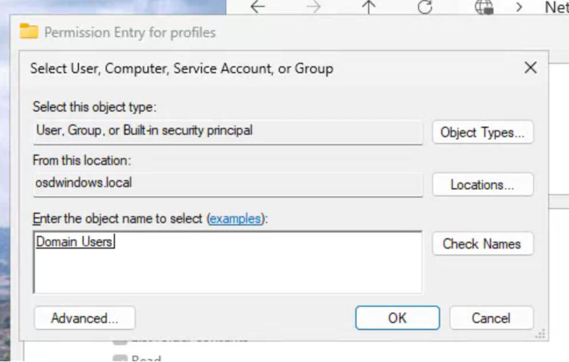This screenshot has width=569, height=362.
Task: Click the network location icon in address bar
Action: [x=484, y=7]
